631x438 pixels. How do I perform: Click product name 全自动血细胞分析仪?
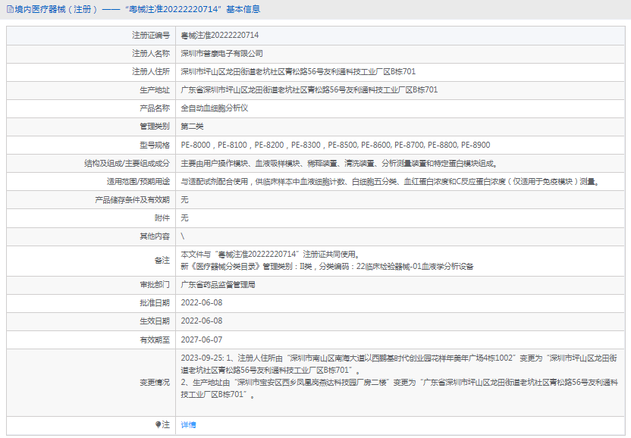[x=215, y=108]
